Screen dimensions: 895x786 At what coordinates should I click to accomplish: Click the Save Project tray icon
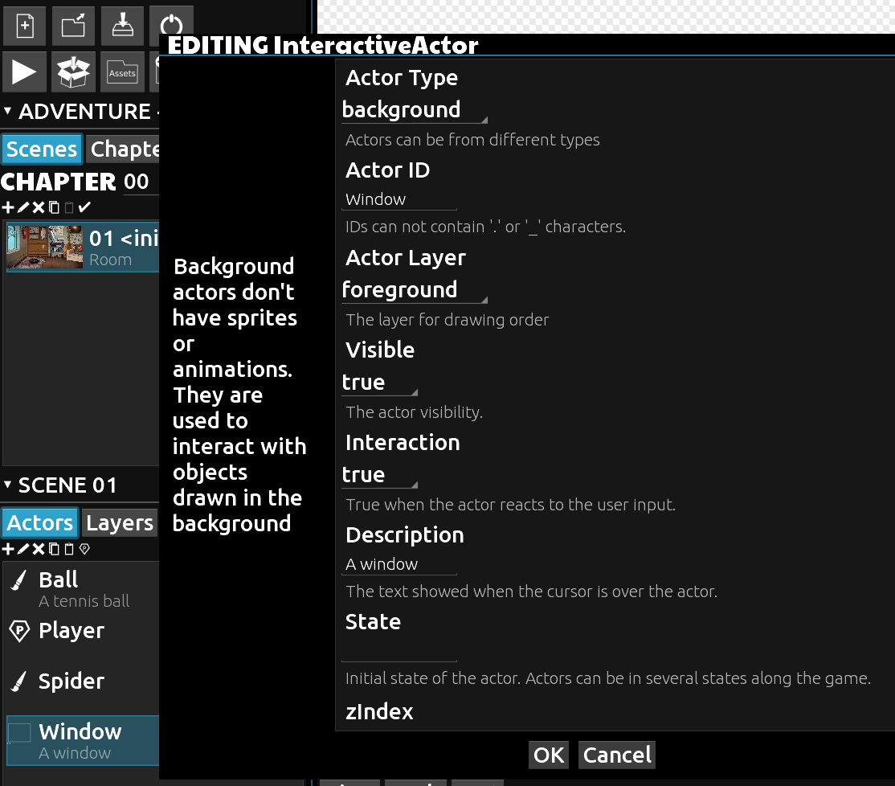pos(122,26)
